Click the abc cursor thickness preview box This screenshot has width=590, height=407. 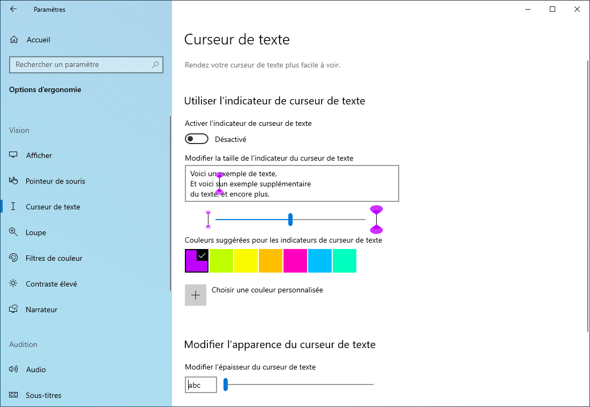click(201, 385)
